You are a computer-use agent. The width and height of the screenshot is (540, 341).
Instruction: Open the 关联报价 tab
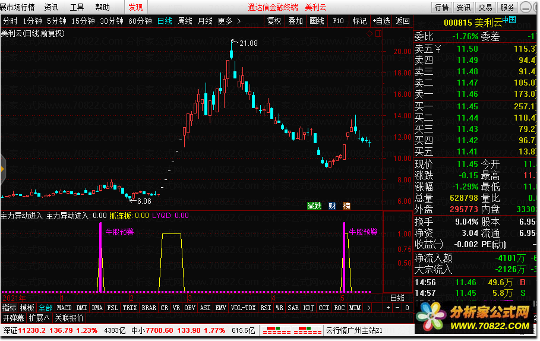pos(70,318)
